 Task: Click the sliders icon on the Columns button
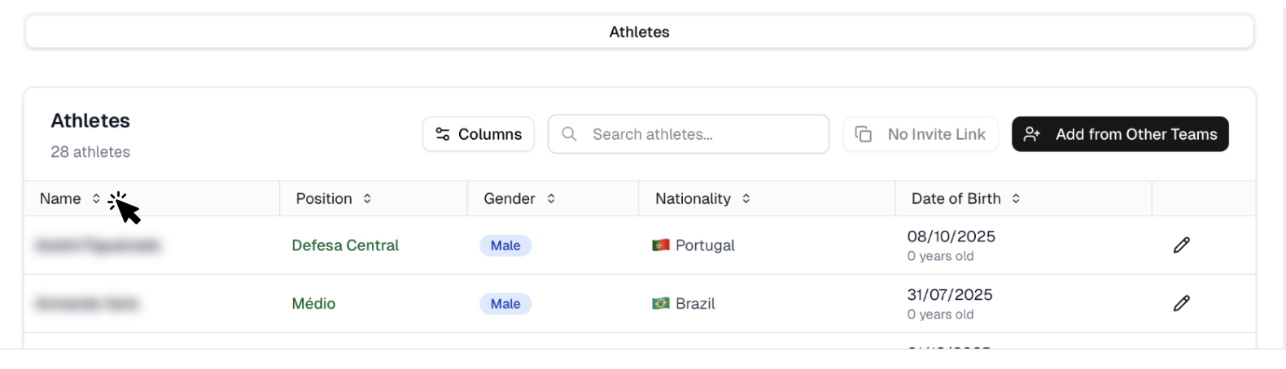coord(443,134)
